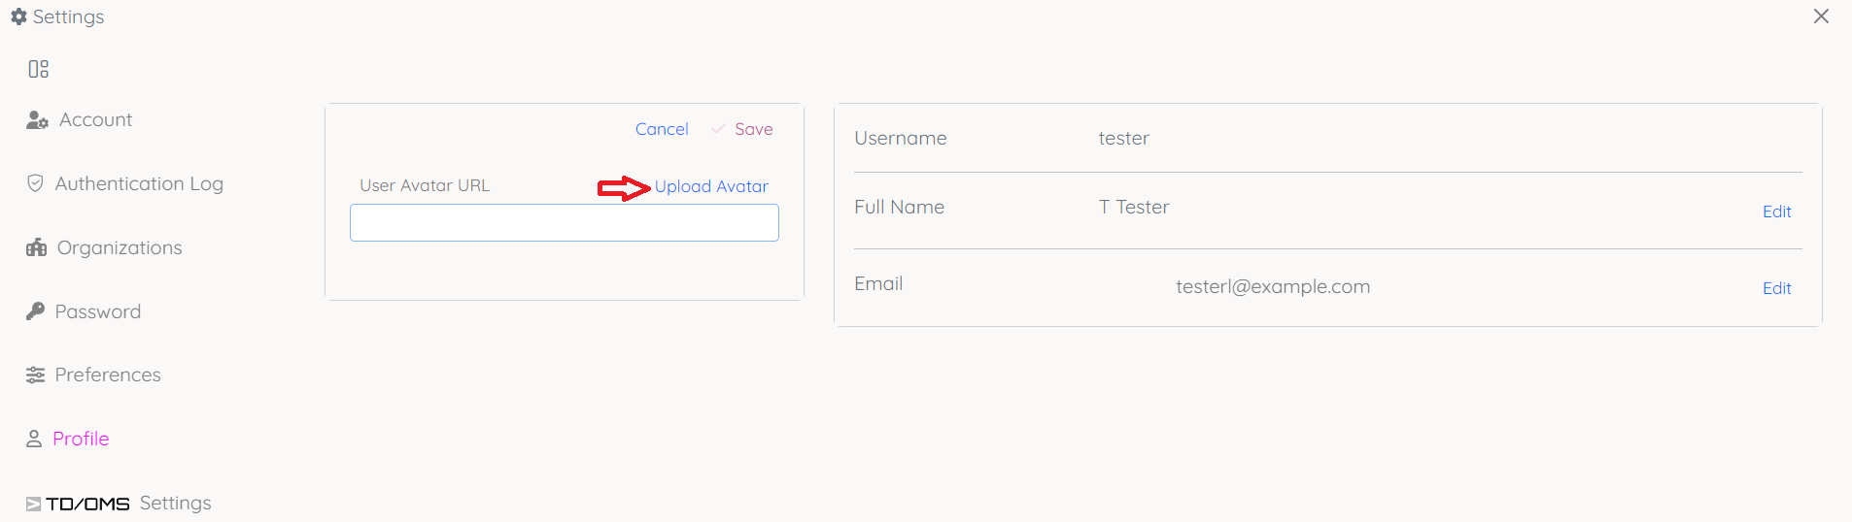Click the Preferences sliders icon

coord(35,375)
